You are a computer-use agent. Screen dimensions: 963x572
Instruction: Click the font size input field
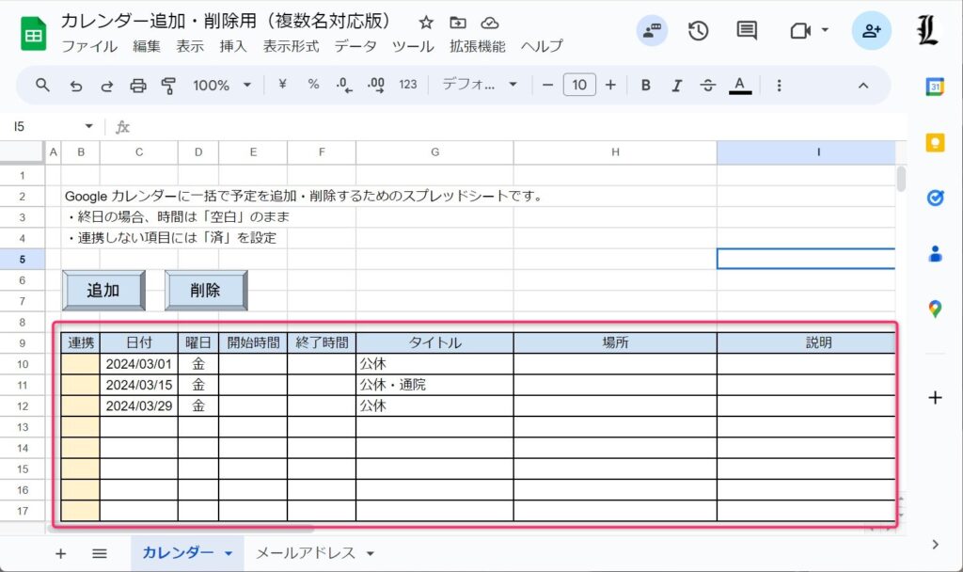[579, 86]
